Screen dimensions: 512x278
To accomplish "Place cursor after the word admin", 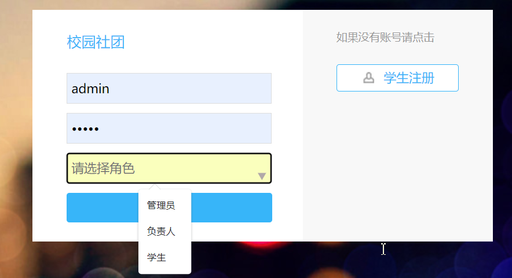I will [x=110, y=89].
